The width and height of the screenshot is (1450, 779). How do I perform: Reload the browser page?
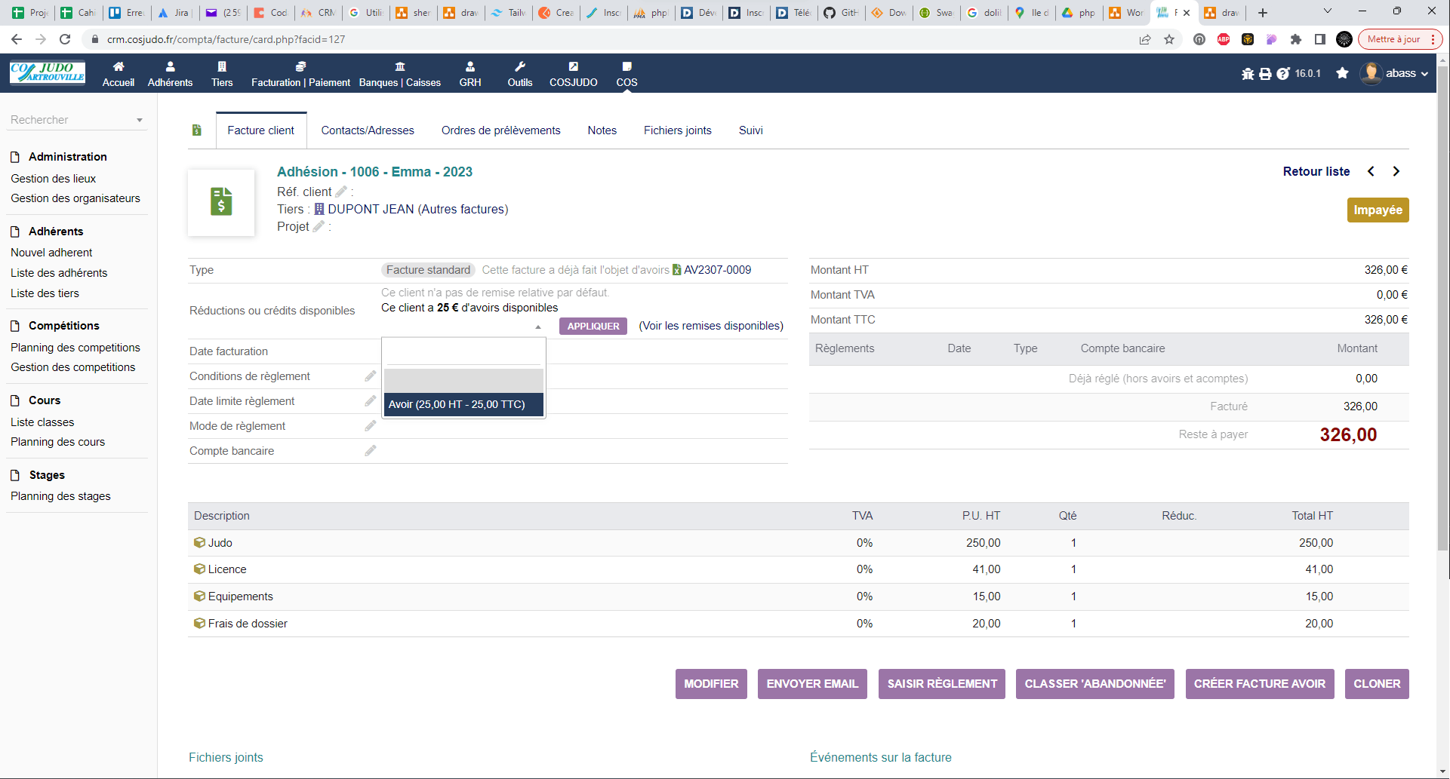(65, 39)
